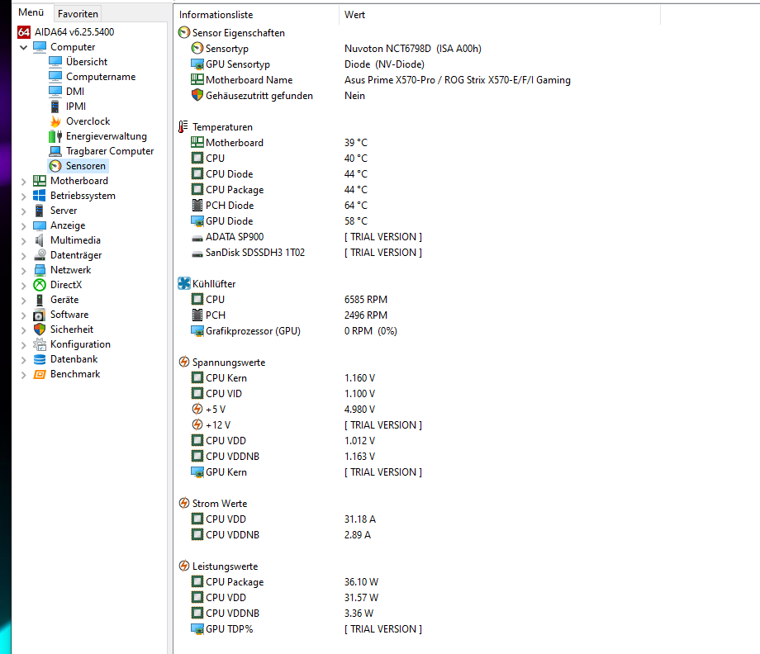Viewport: 760px width, 654px height.
Task: Select the CPU Package temperature row
Action: click(x=278, y=189)
